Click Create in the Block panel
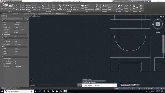Viewport: 165px width, 93px height. pos(87,5)
